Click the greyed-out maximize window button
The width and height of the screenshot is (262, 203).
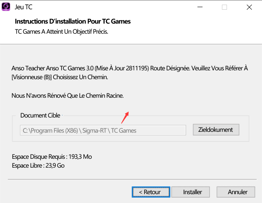(x=224, y=7)
